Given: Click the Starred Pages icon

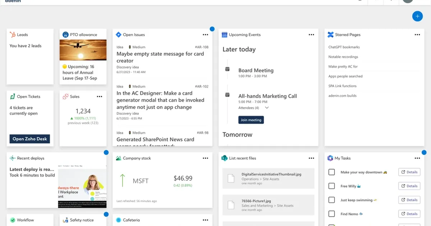Looking at the screenshot, I should 330,34.
